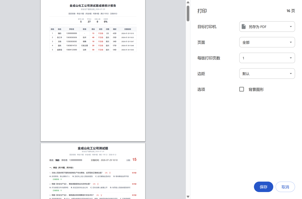Click the 选项 options label

pos(201,89)
